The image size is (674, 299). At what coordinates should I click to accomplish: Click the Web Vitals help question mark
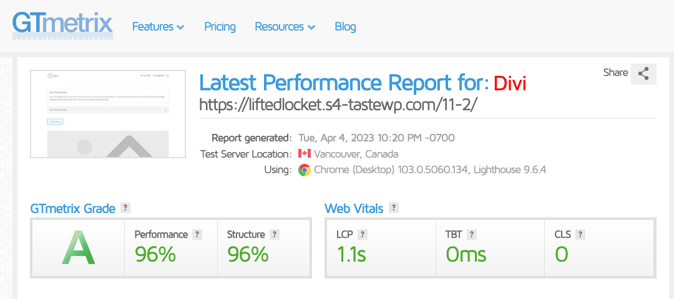(394, 208)
